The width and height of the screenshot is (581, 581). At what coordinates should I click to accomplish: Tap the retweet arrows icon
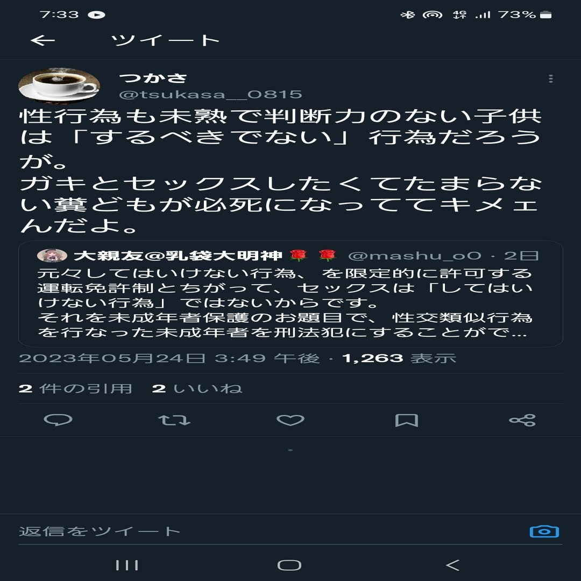coord(174,420)
